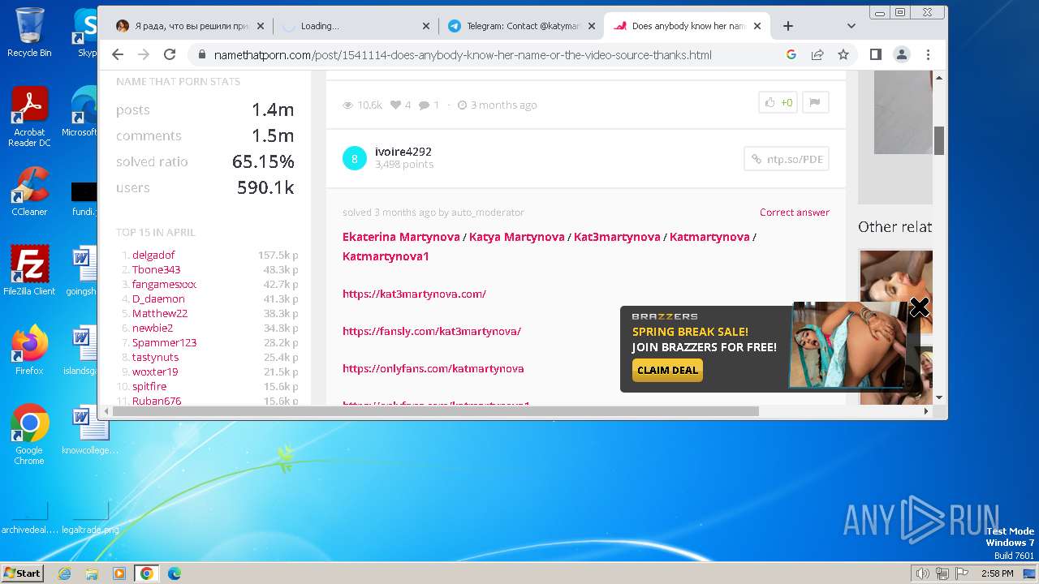The width and height of the screenshot is (1039, 584).
Task: Click the ntp.so/PDE short link button
Action: [x=787, y=159]
